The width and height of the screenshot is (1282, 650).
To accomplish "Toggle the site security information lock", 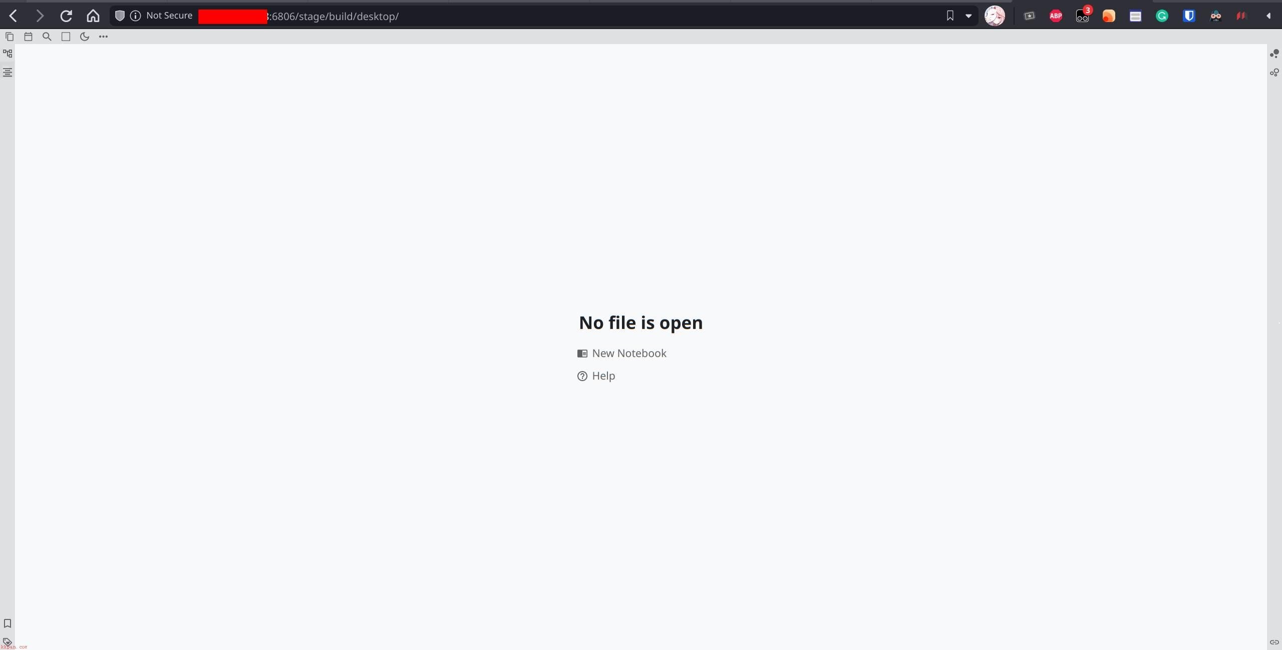I will pyautogui.click(x=135, y=15).
